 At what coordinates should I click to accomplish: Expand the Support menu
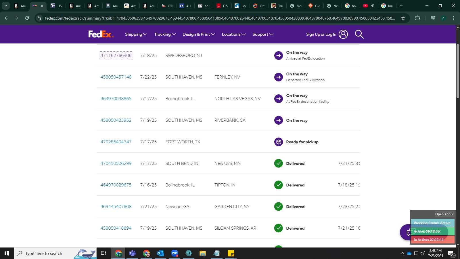coord(263,34)
